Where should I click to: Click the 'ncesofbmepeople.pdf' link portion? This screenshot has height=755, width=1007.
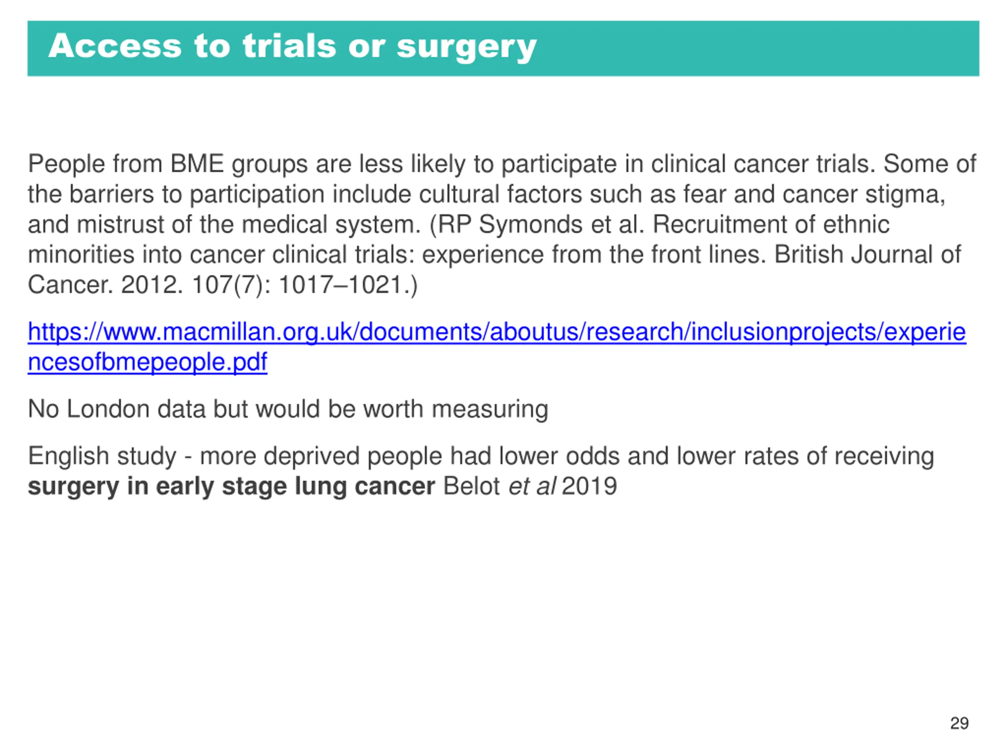point(148,362)
